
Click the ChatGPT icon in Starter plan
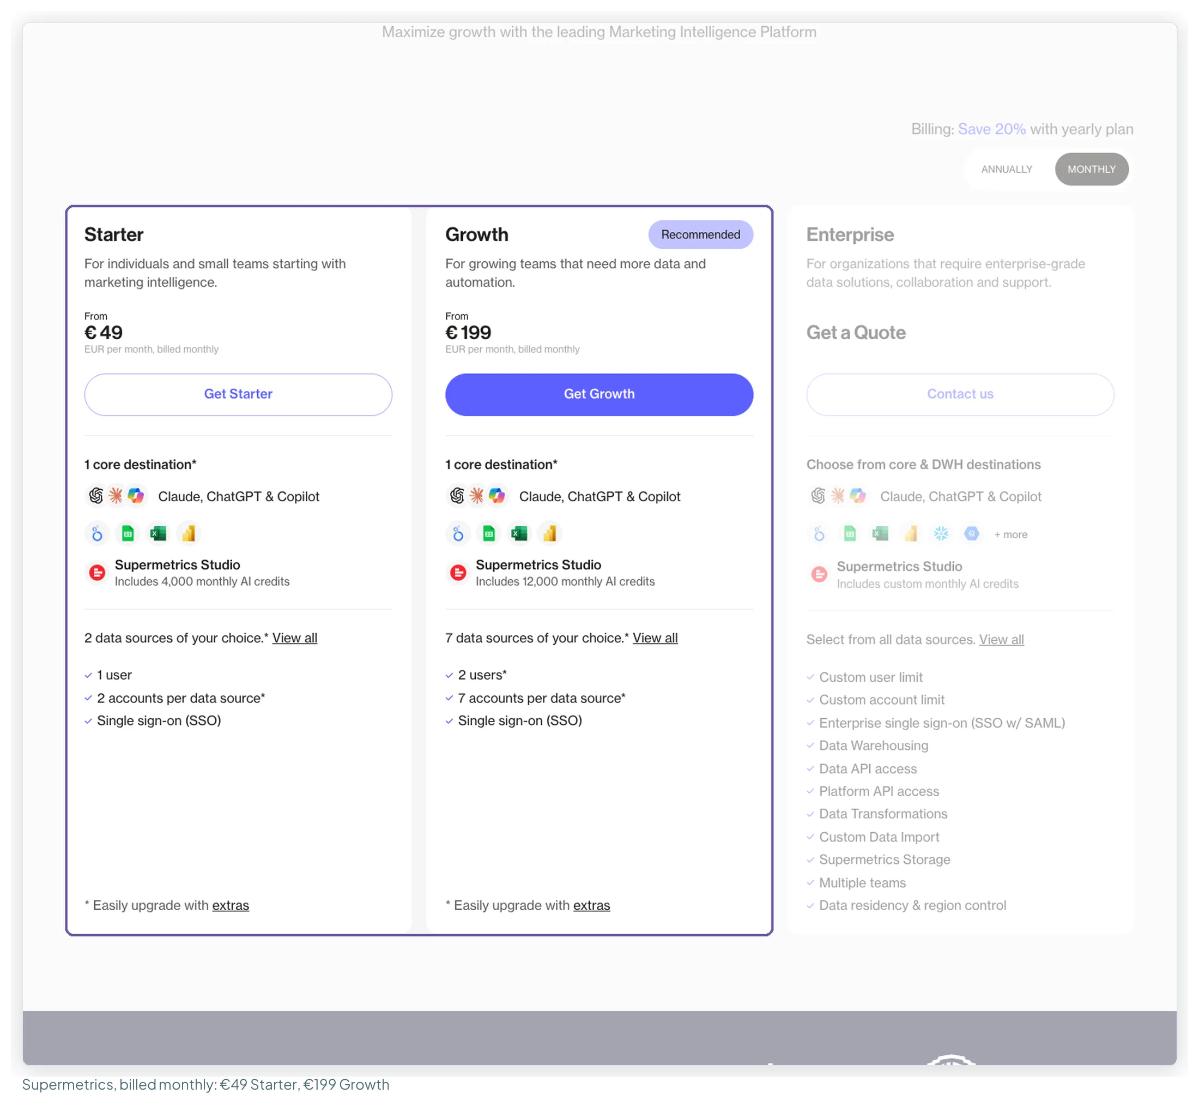click(x=96, y=496)
